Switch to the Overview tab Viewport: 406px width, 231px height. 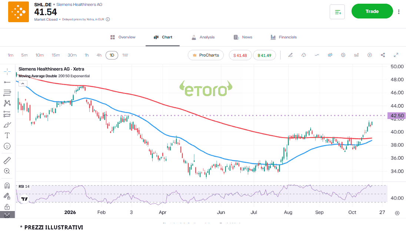(123, 37)
